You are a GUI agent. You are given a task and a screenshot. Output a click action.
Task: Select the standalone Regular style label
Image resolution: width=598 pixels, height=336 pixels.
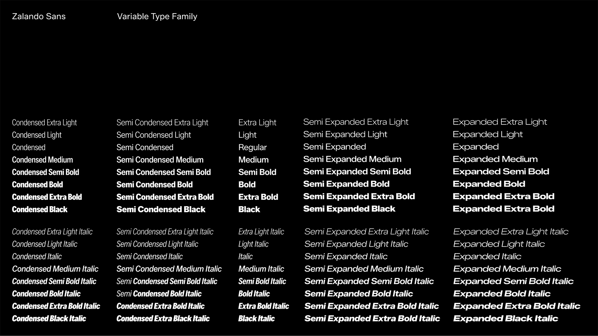252,147
